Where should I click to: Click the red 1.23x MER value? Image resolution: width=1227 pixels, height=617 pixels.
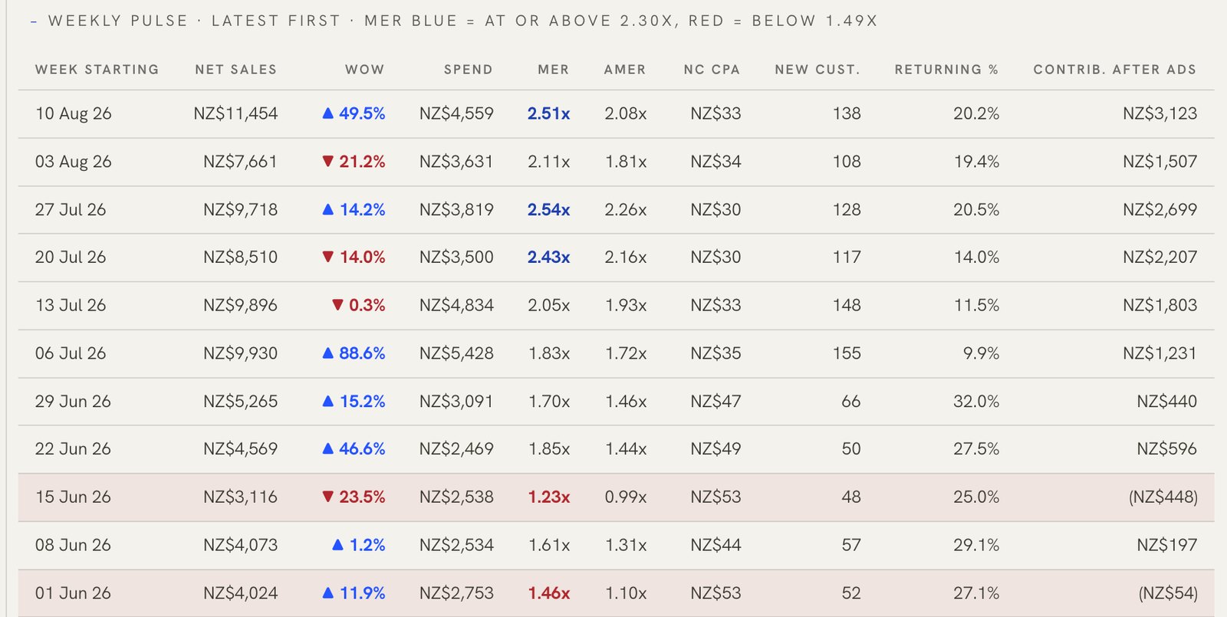548,497
